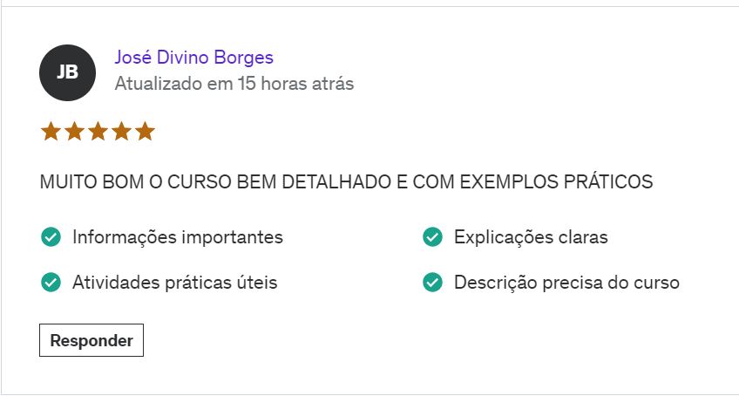Click checkmark beside Atividades práticas úteis
Image resolution: width=739 pixels, height=396 pixels.
pyautogui.click(x=51, y=283)
